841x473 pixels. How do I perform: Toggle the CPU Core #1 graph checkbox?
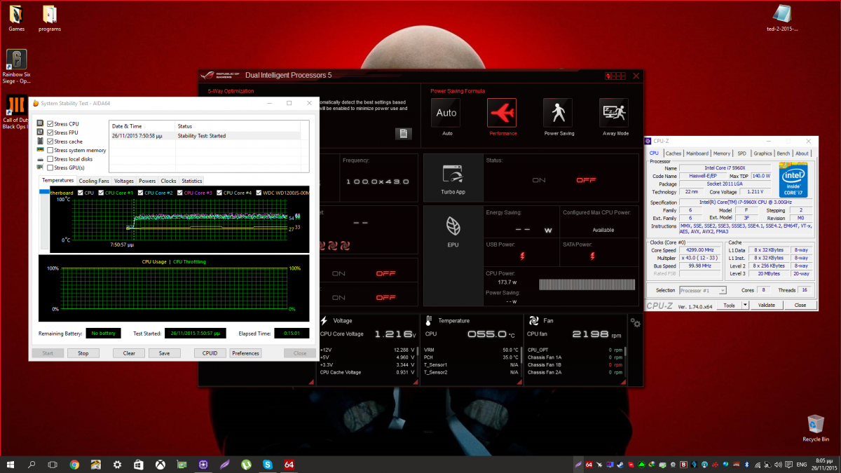102,193
